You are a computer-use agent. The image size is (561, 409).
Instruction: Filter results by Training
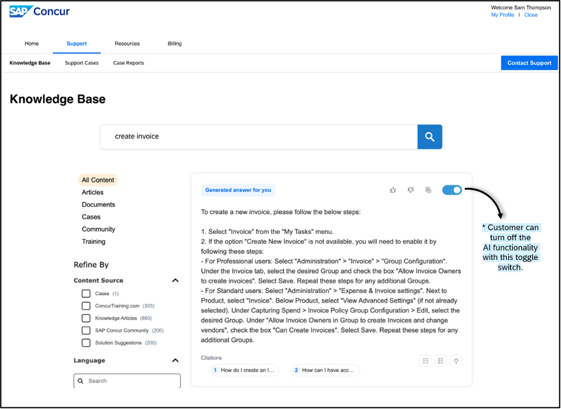93,241
